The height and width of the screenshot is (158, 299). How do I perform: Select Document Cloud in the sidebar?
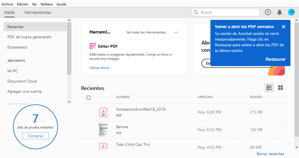[22, 81]
